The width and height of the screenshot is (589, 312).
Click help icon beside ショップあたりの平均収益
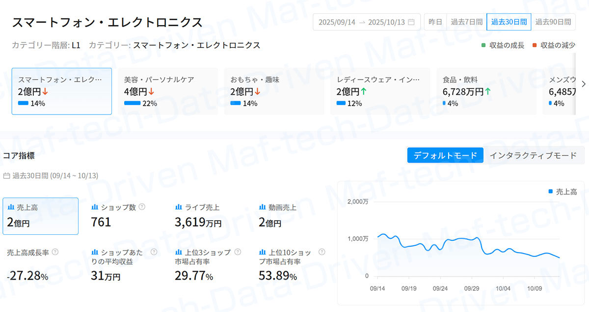[x=154, y=252]
